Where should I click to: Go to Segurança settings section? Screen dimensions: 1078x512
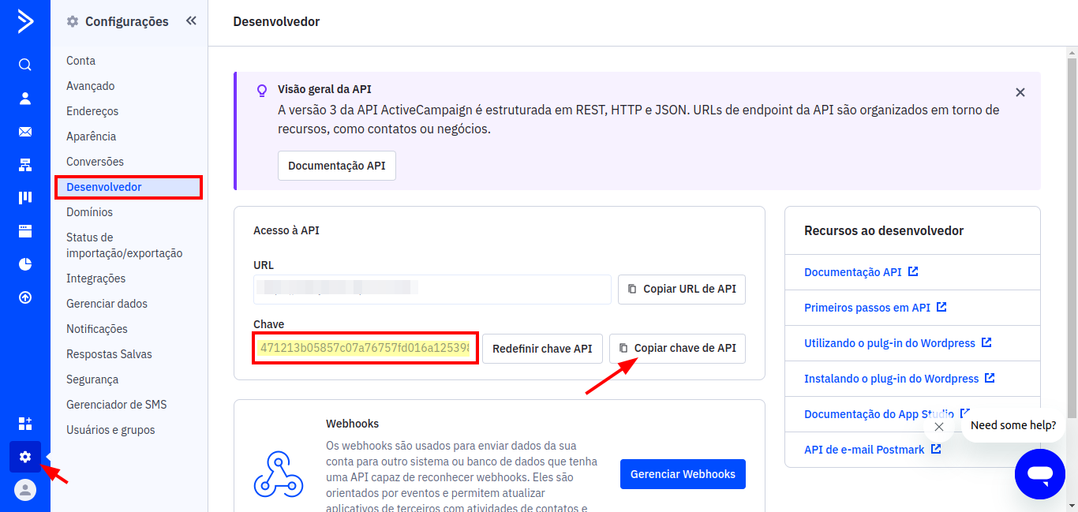coord(92,379)
